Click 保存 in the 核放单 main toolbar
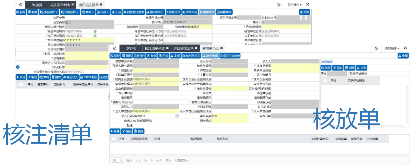The image size is (412, 168). coord(115,56)
